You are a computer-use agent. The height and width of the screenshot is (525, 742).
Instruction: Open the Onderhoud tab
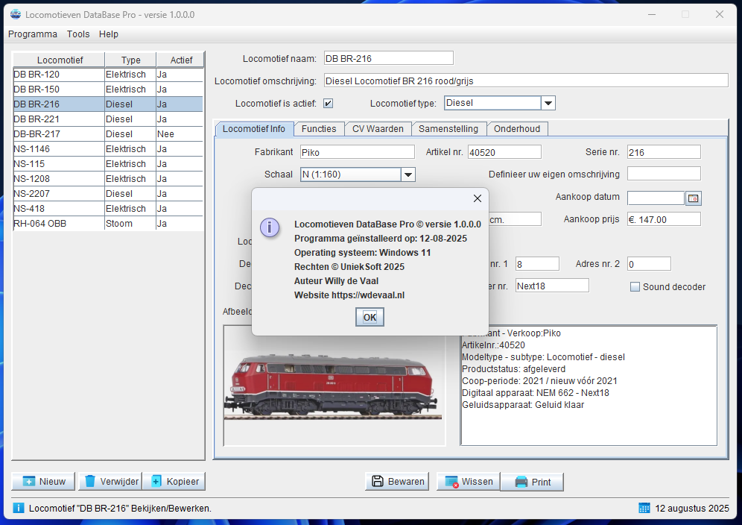(517, 129)
